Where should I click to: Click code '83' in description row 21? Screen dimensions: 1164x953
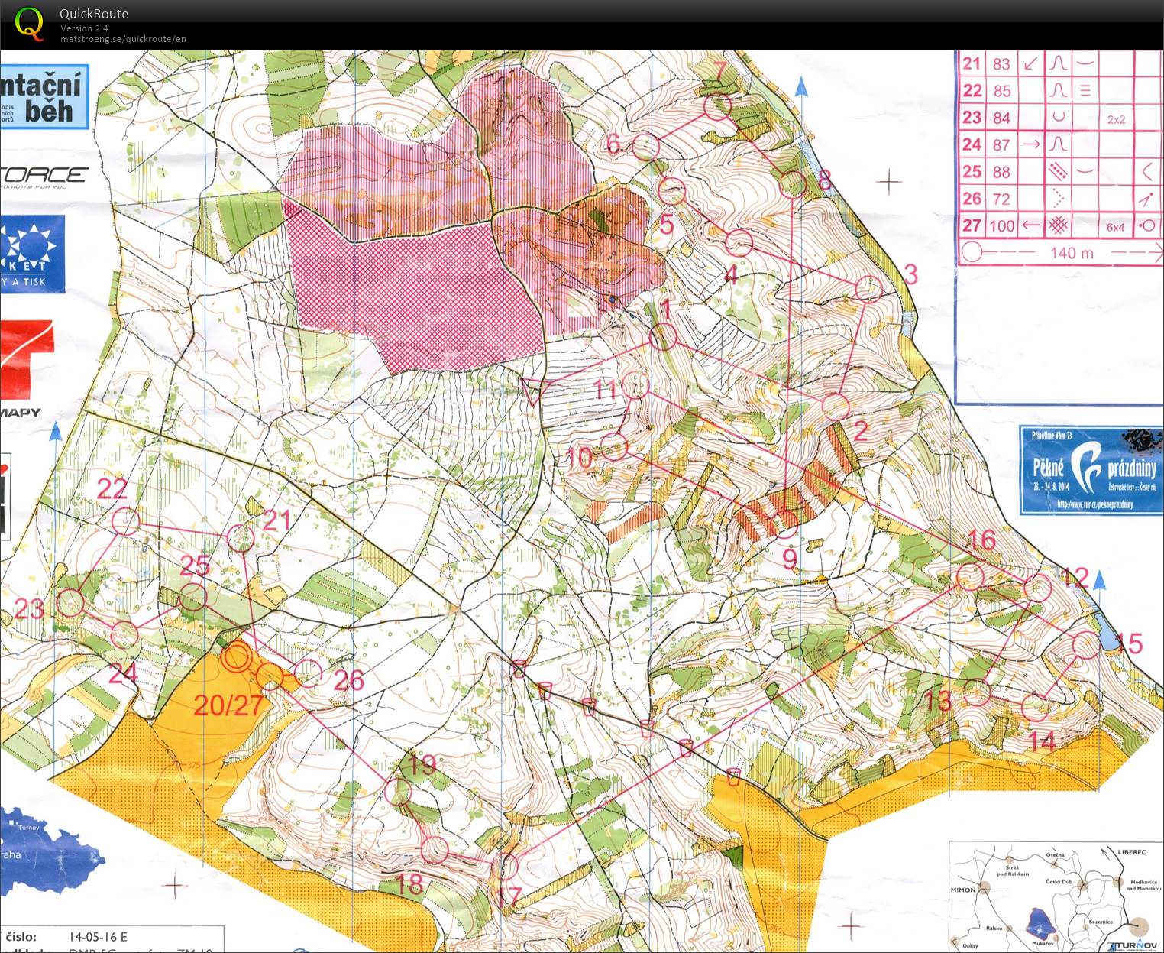[x=1001, y=64]
